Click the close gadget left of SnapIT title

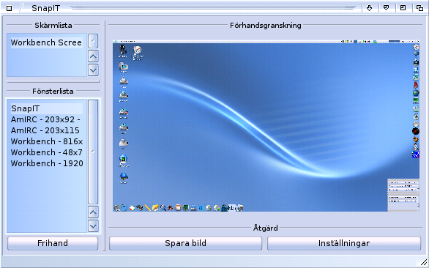coord(10,8)
